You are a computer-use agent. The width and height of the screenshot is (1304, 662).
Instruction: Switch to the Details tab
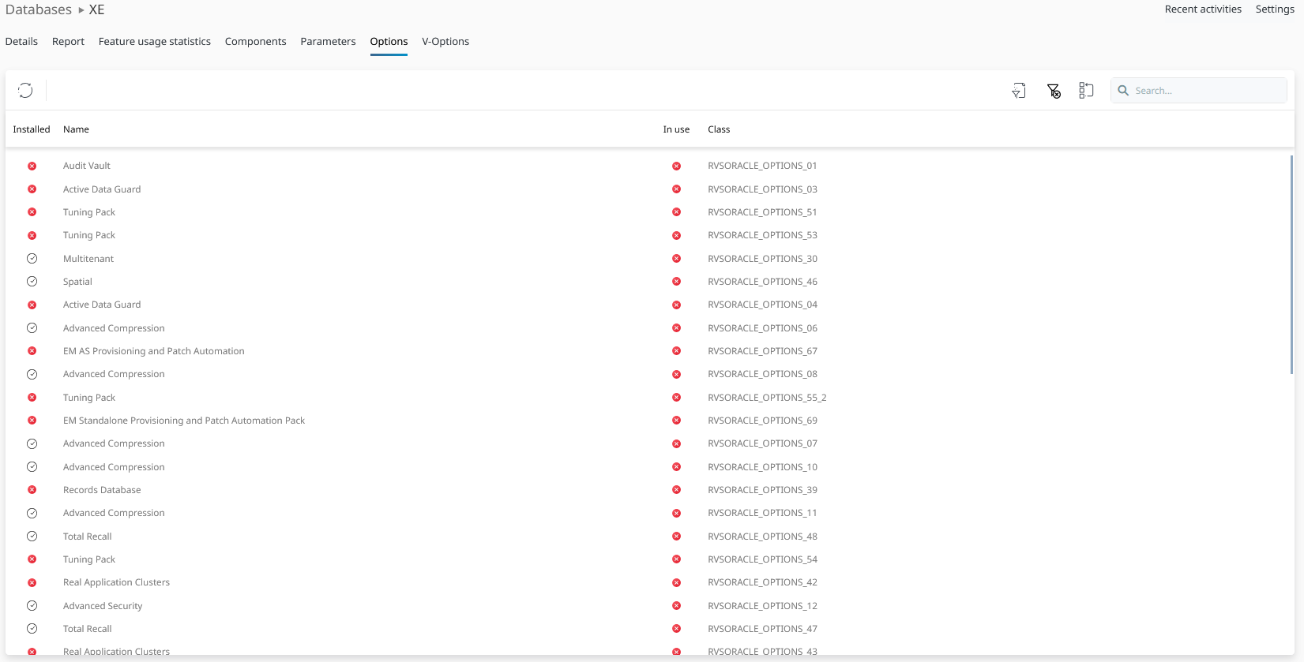point(21,42)
